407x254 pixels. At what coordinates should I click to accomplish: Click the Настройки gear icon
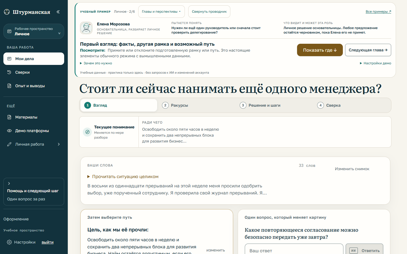point(9,242)
